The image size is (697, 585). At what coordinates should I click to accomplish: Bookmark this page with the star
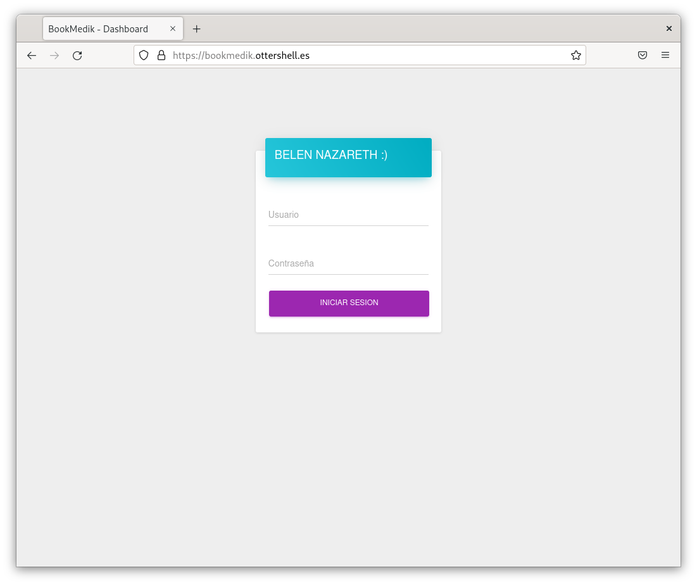point(575,55)
